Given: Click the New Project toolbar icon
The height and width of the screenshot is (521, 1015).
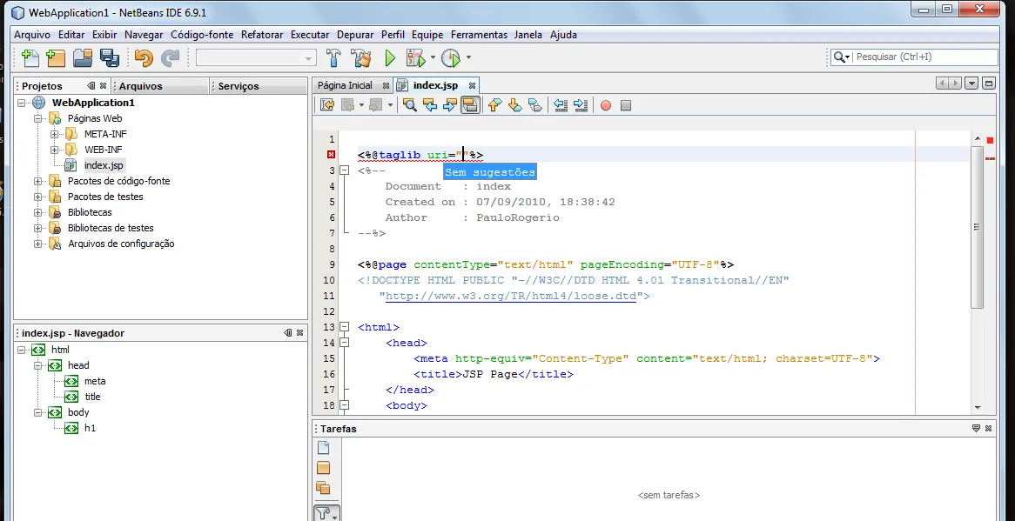Looking at the screenshot, I should point(56,58).
